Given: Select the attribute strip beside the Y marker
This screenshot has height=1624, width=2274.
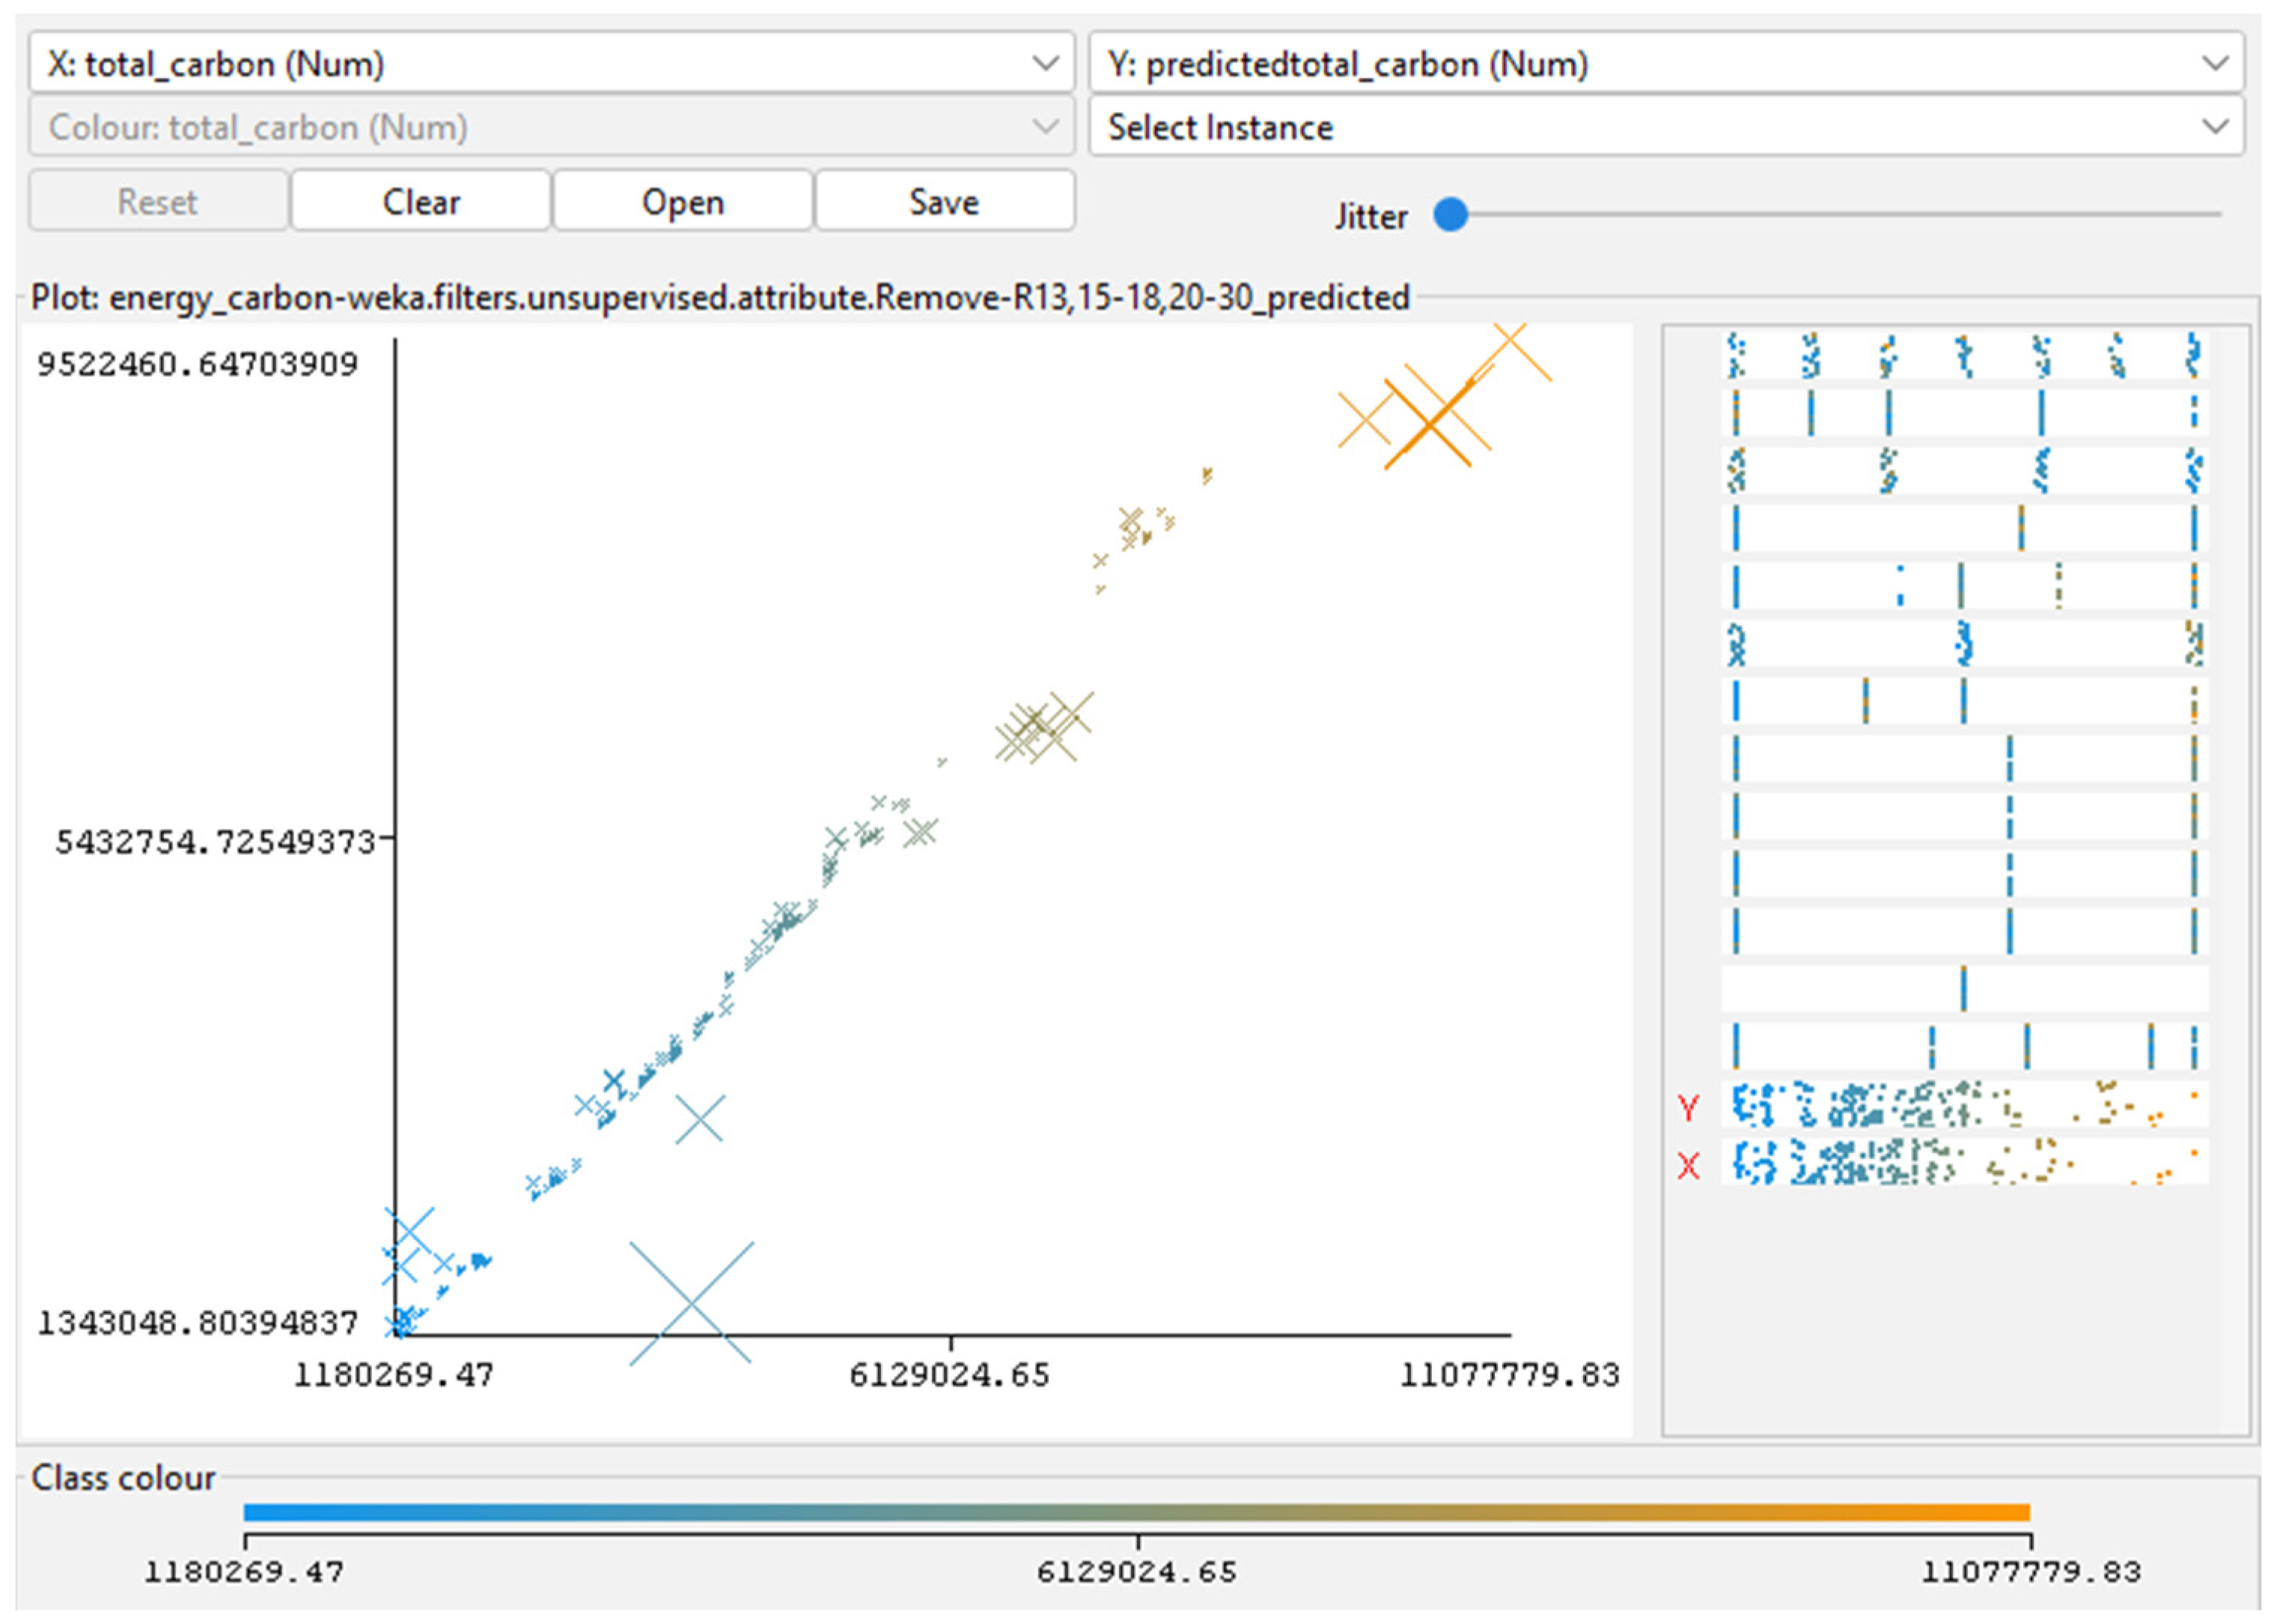Looking at the screenshot, I should tap(1964, 1105).
